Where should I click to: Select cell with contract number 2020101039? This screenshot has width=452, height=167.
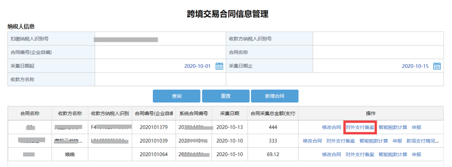tap(154, 141)
